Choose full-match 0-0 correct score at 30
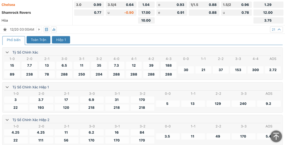Viewport: 285px width, 145px height. (186, 70)
